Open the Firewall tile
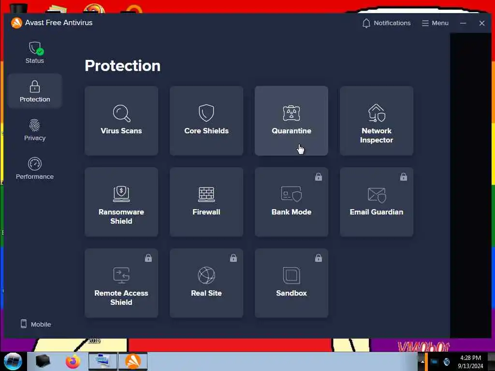This screenshot has height=371, width=495. click(206, 202)
